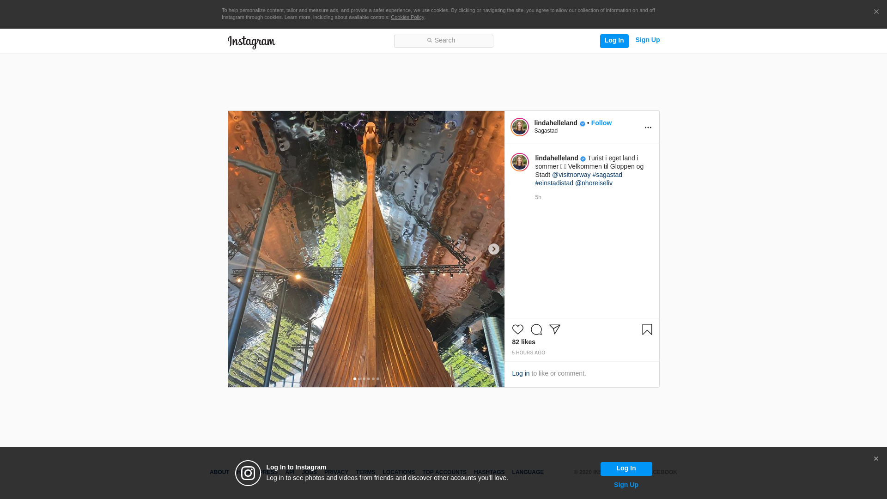Click Log in to like or comment
This screenshot has width=887, height=499.
point(521,373)
